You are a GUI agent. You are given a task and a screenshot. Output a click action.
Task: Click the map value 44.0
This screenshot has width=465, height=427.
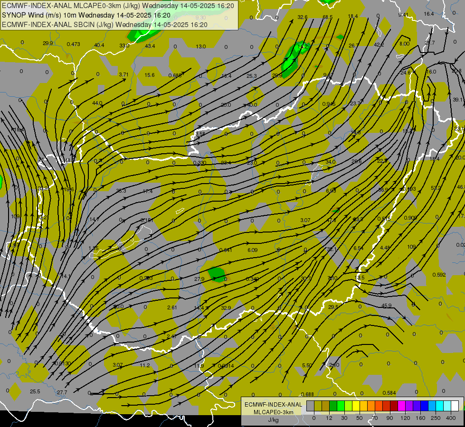click(x=97, y=103)
